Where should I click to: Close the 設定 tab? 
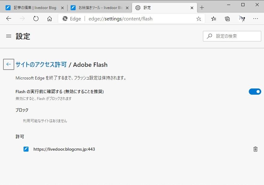pos(192,8)
